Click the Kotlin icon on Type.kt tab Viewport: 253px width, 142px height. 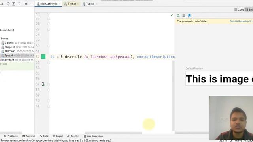(x=84, y=4)
